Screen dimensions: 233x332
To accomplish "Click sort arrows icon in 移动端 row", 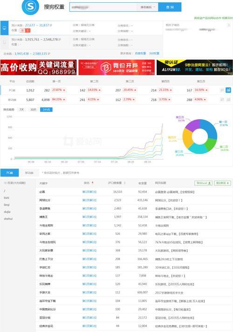I will pos(222,99).
